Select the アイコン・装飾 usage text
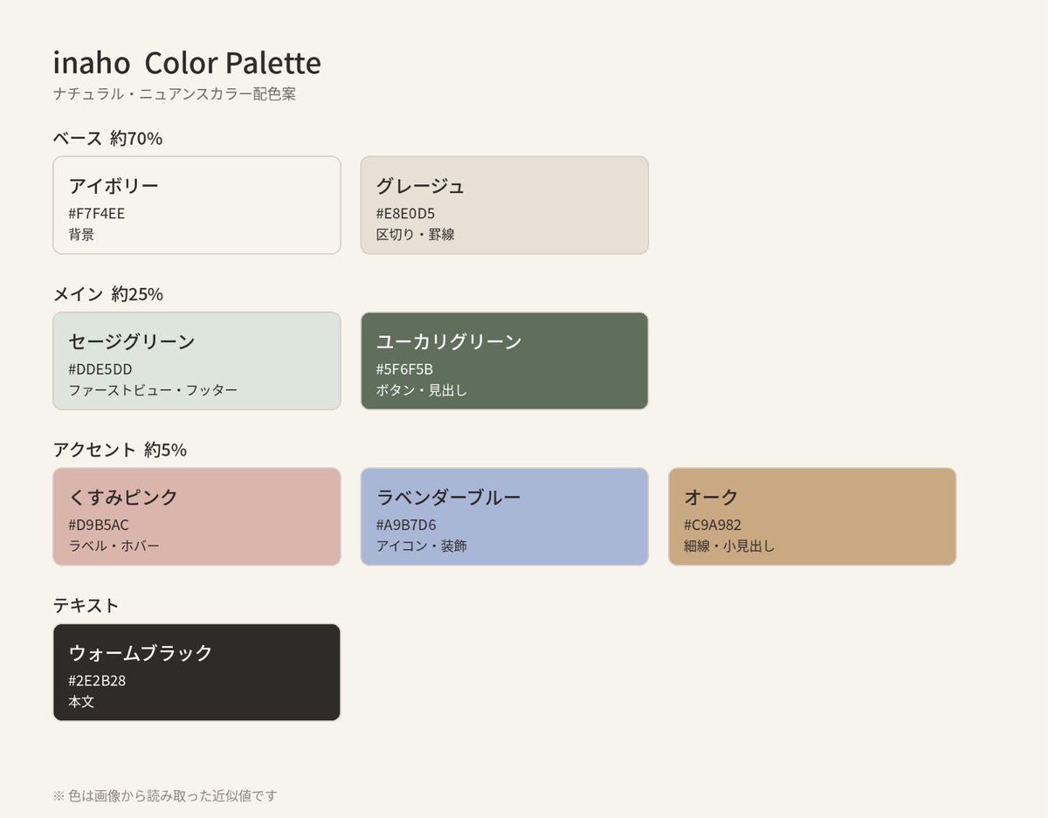1048x818 pixels. (x=422, y=546)
